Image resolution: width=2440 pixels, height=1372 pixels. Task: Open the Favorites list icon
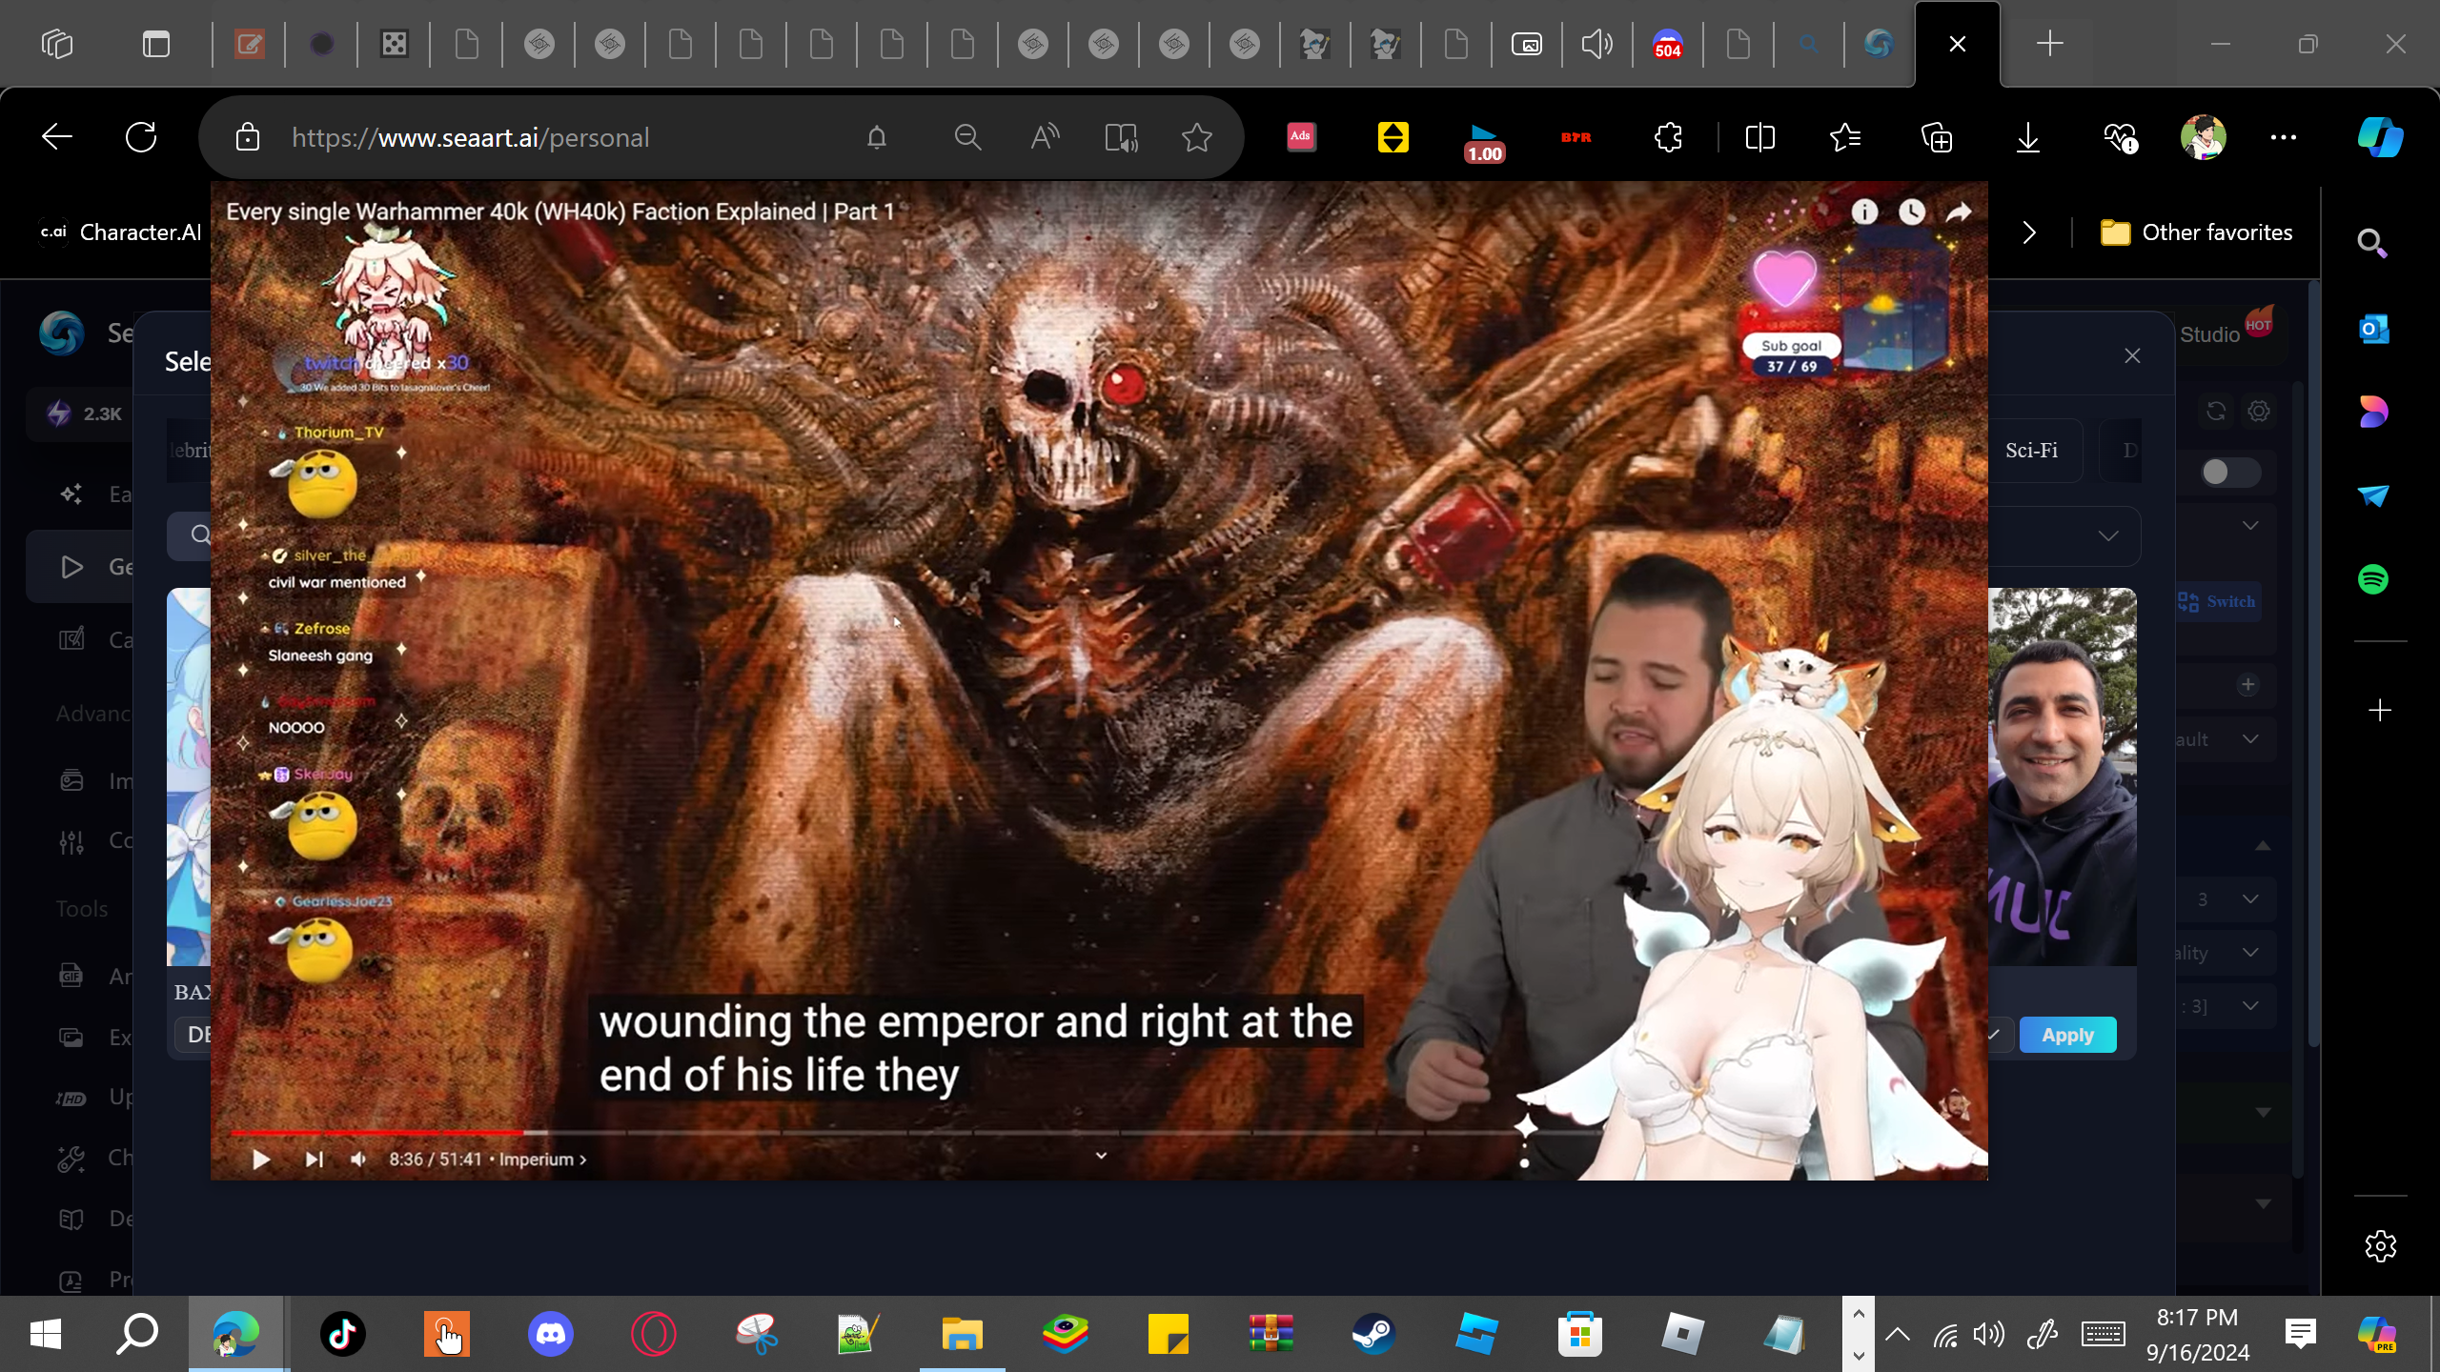1846,138
